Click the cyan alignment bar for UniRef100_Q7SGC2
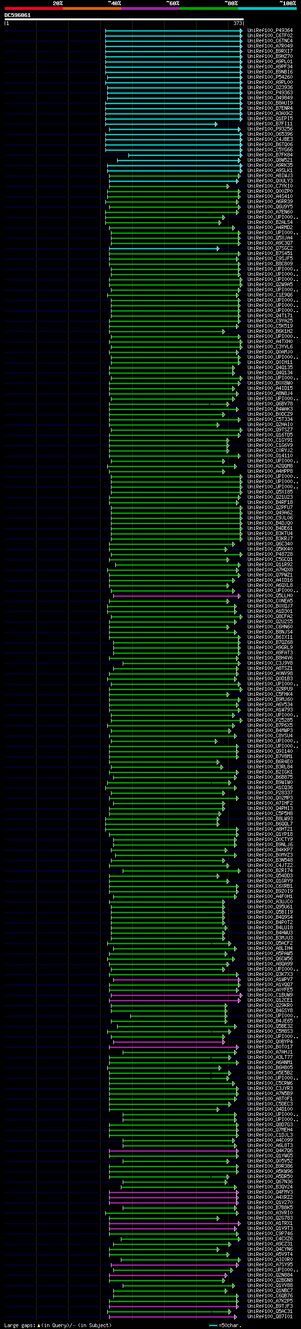301x1329 pixels. (x=164, y=248)
